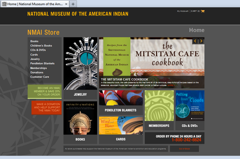Open Children's Books in the sidebar menu

tap(41, 46)
